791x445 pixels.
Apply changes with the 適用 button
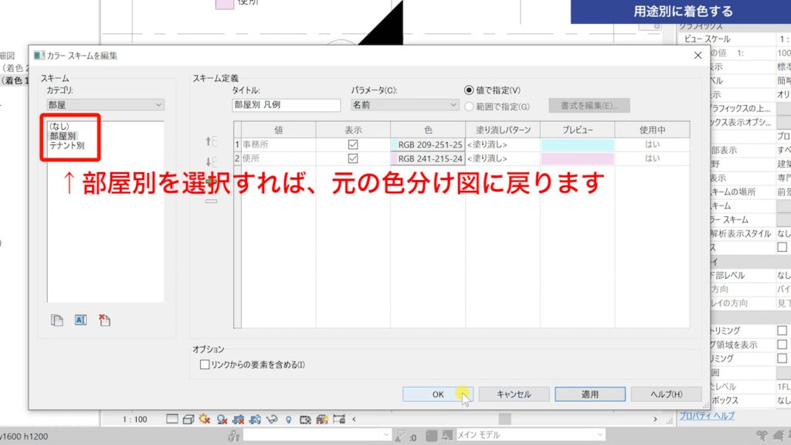click(589, 393)
